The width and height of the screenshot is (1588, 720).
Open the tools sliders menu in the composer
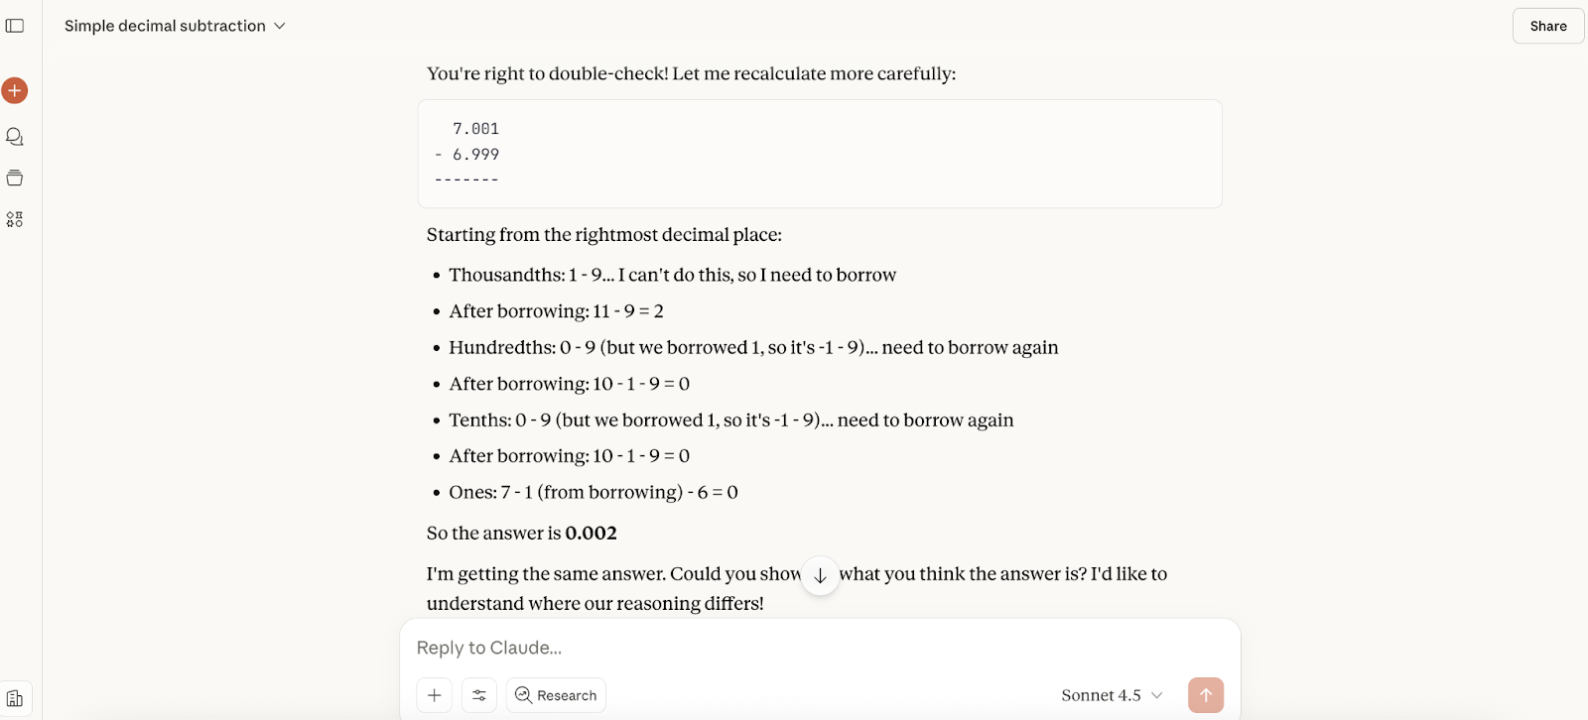click(x=479, y=695)
